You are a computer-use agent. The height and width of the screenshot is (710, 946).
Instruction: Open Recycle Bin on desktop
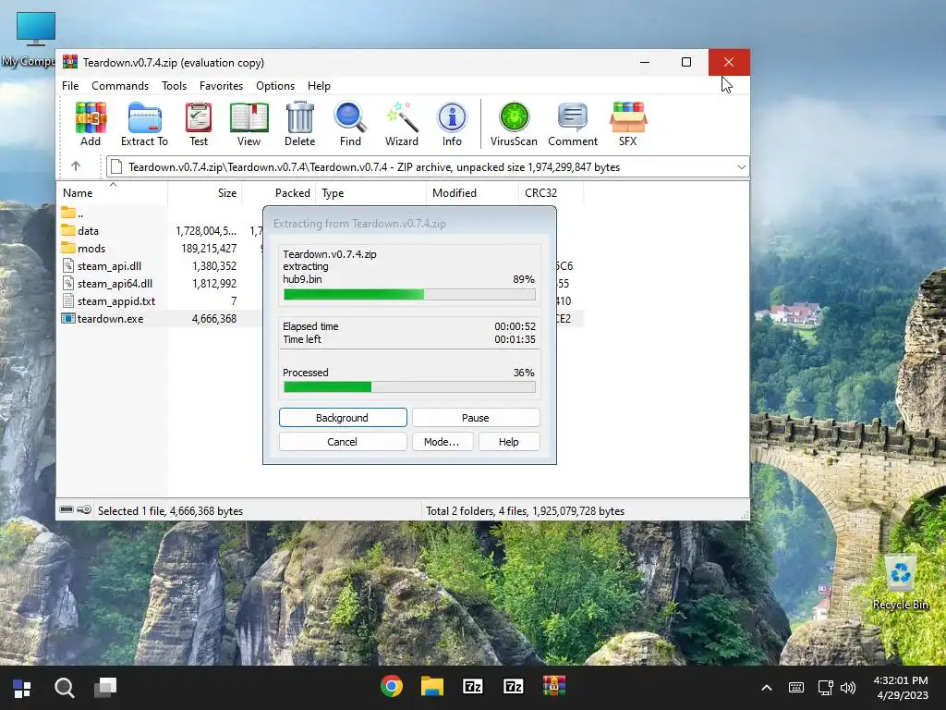pyautogui.click(x=900, y=583)
